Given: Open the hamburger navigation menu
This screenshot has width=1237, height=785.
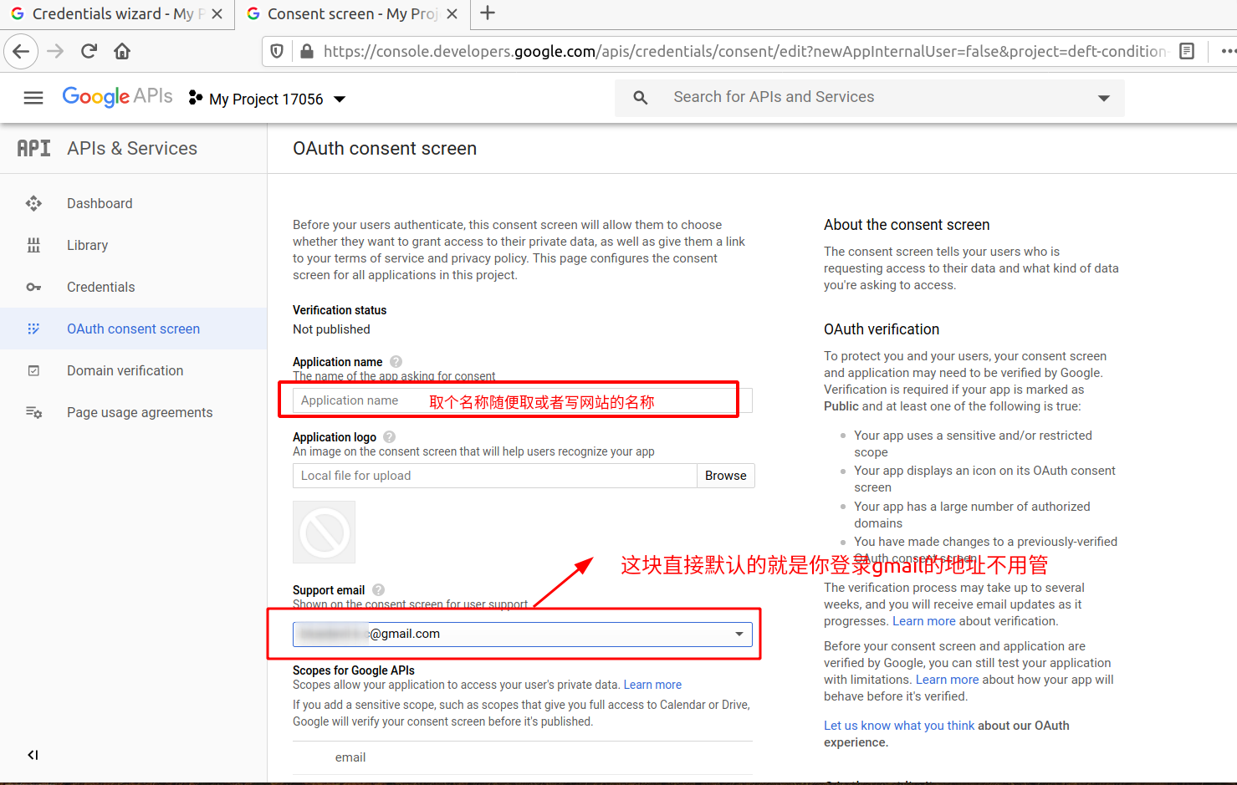Looking at the screenshot, I should click(x=33, y=98).
